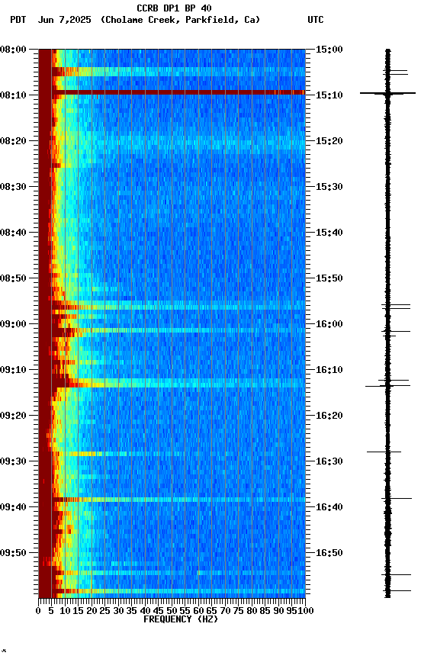This screenshot has width=421, height=659.
Task: Click the 16:40 UTC time label
Action: point(329,507)
